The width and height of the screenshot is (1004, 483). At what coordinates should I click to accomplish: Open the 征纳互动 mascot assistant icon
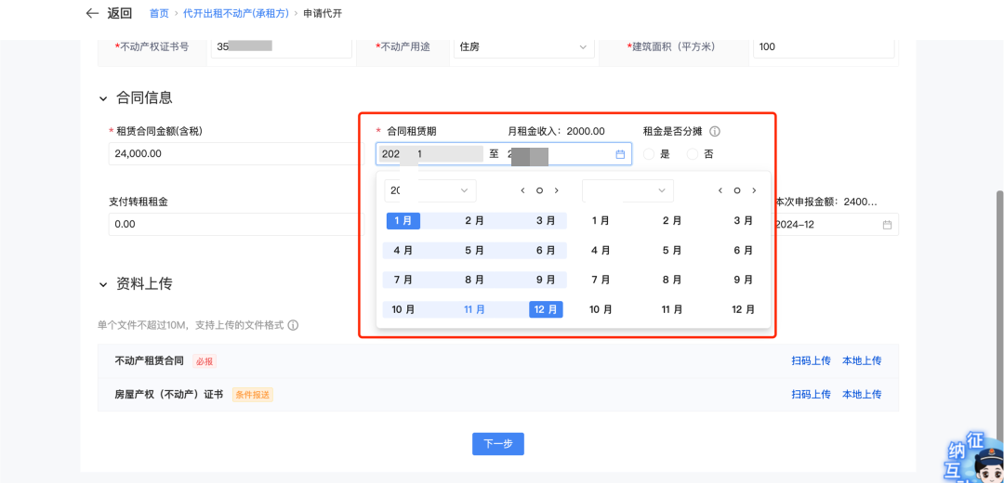coord(976,457)
